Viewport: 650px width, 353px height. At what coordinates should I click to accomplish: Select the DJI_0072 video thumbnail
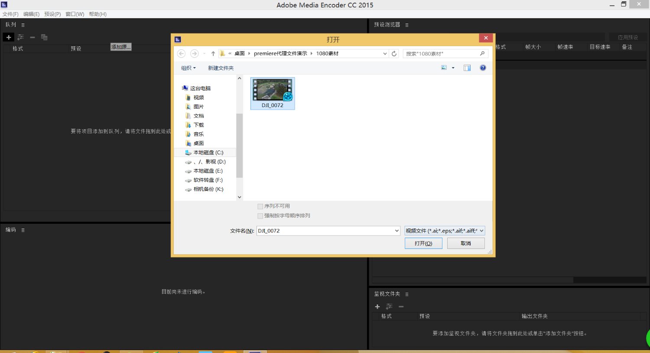click(x=273, y=93)
